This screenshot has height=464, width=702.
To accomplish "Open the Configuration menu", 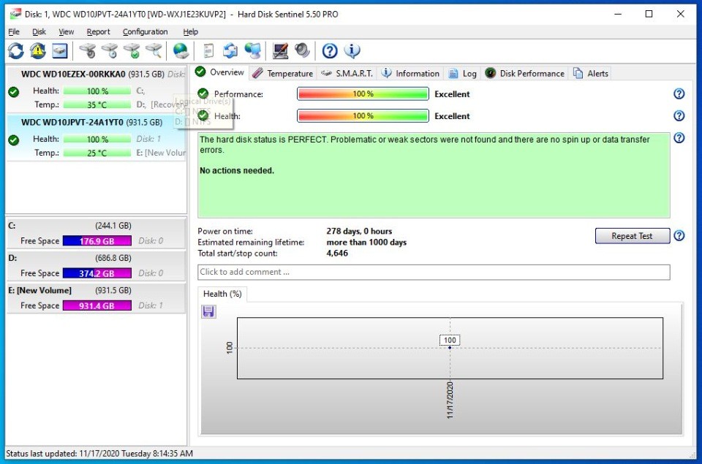I will point(145,32).
